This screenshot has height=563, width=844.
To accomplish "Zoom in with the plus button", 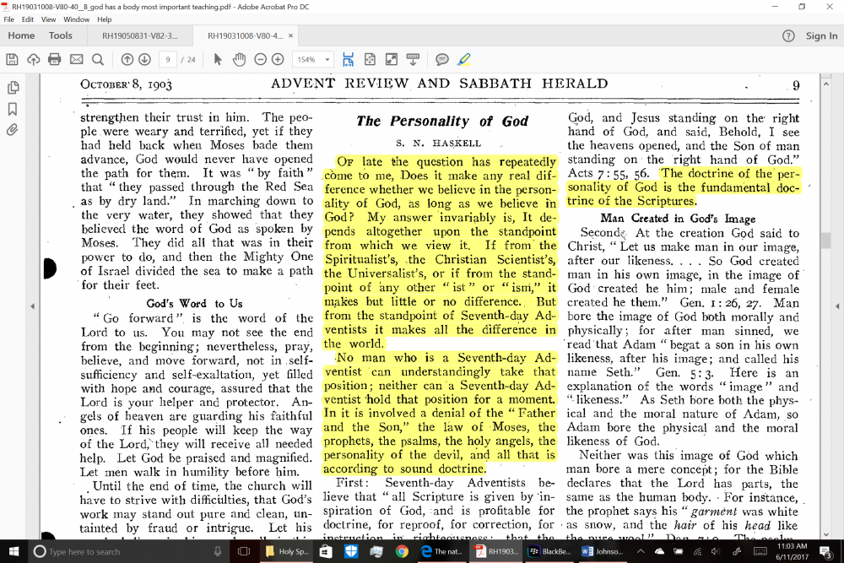I will pyautogui.click(x=278, y=59).
